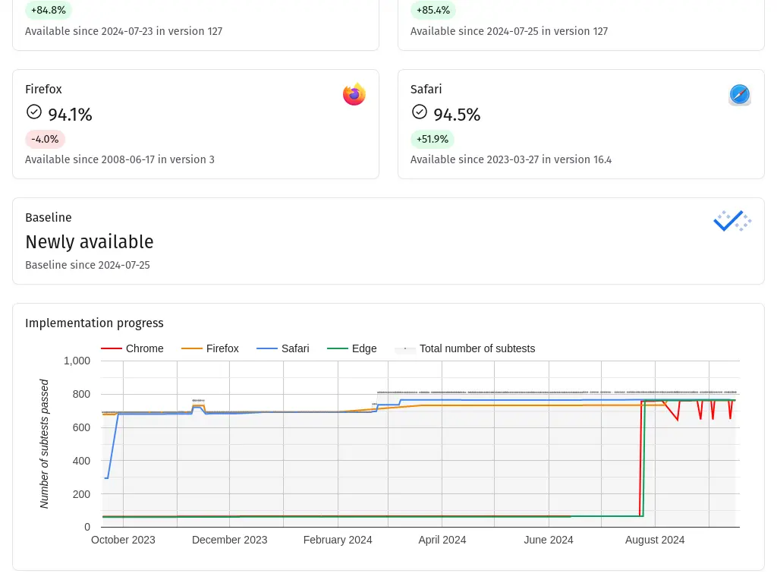777x583 pixels.
Task: Click the Safari compass logo icon
Action: click(x=740, y=95)
